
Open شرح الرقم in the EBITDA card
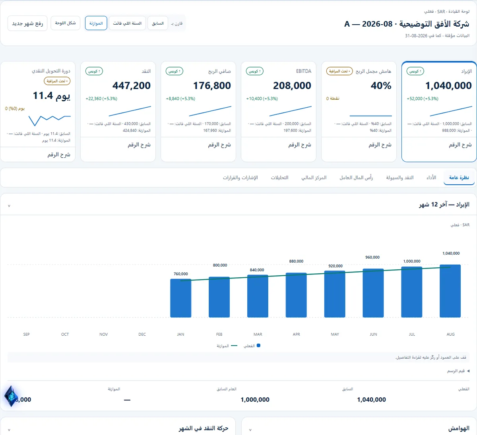point(300,145)
